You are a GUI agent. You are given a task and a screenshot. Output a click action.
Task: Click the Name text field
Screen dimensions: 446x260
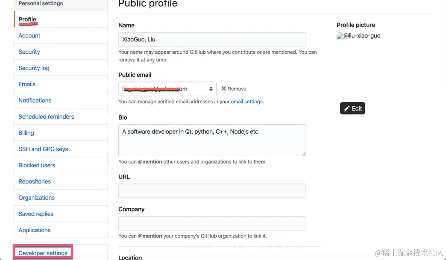[x=212, y=39]
